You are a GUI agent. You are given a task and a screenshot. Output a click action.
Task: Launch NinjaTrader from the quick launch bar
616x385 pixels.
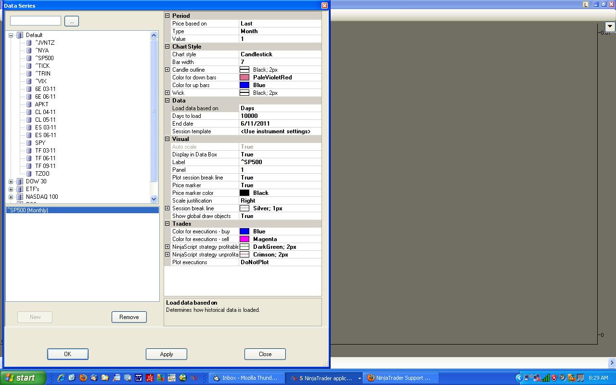pyautogui.click(x=194, y=378)
